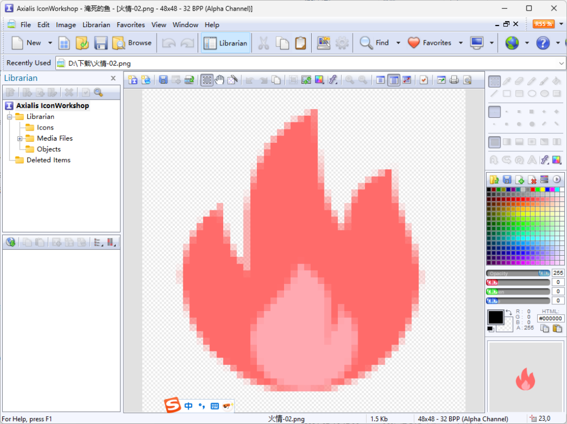Click the globe icon in main toolbar

coord(512,43)
